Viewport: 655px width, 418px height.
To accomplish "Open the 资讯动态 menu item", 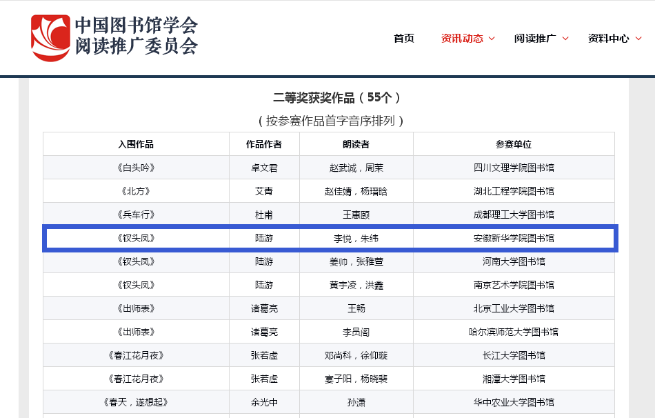I will 462,39.
